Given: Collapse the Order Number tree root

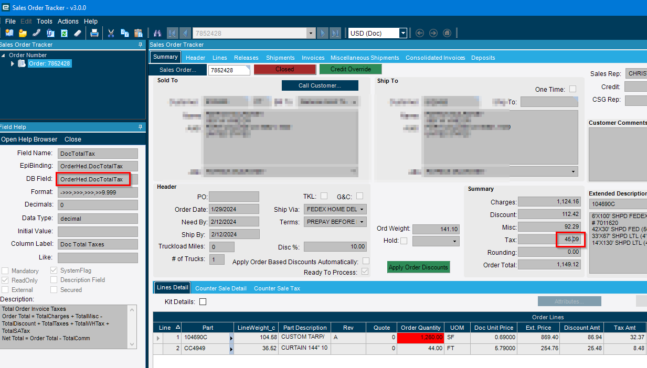Looking at the screenshot, I should (4, 55).
